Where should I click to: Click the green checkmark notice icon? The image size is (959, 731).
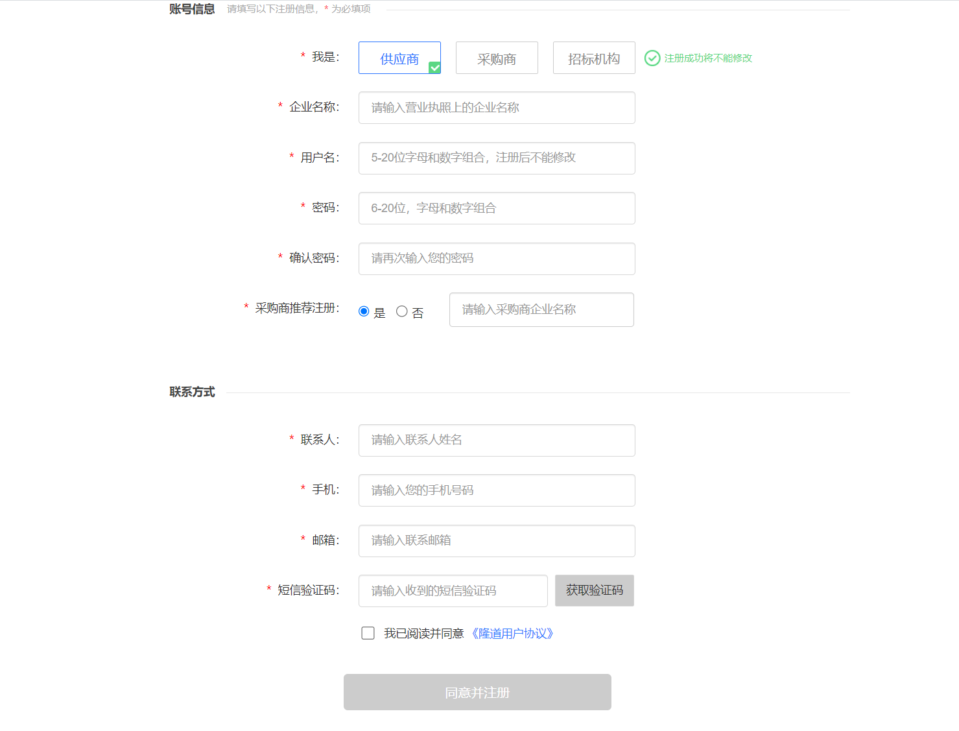click(652, 58)
